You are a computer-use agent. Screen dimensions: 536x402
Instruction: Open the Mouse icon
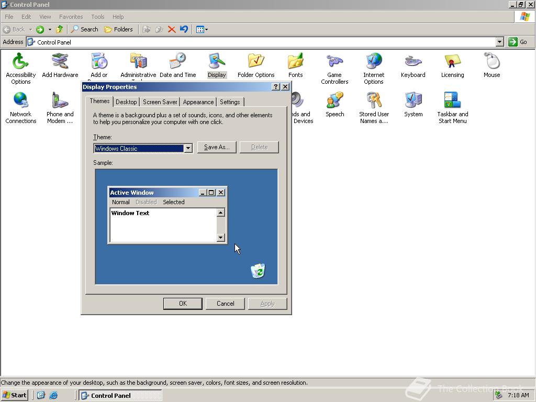point(492,65)
